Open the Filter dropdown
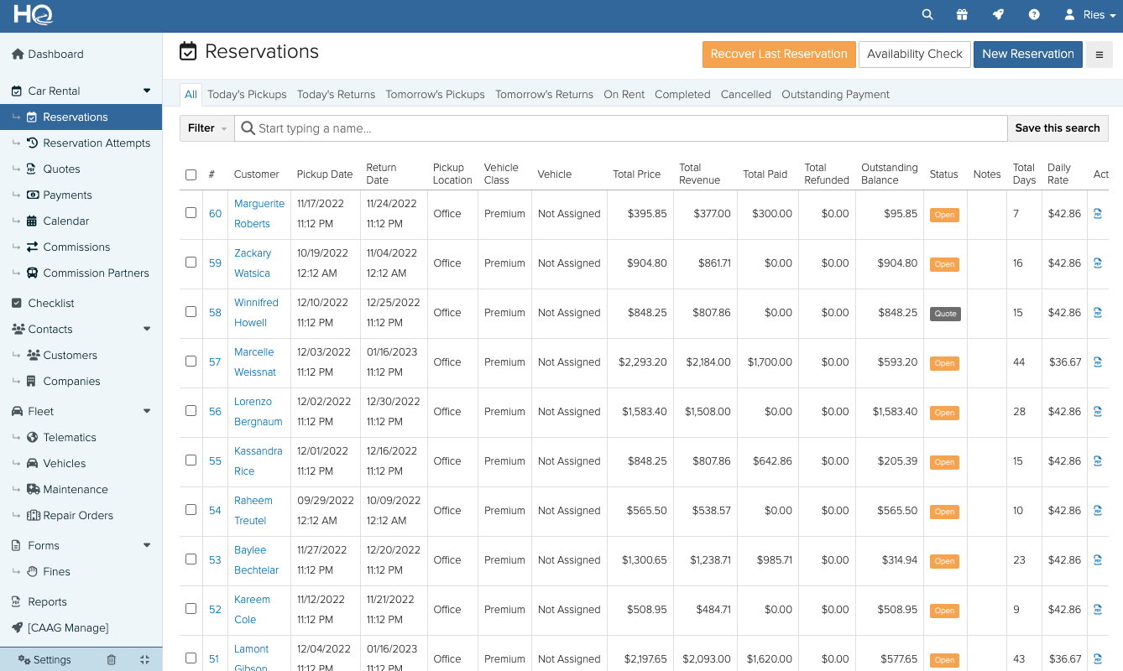 [206, 128]
